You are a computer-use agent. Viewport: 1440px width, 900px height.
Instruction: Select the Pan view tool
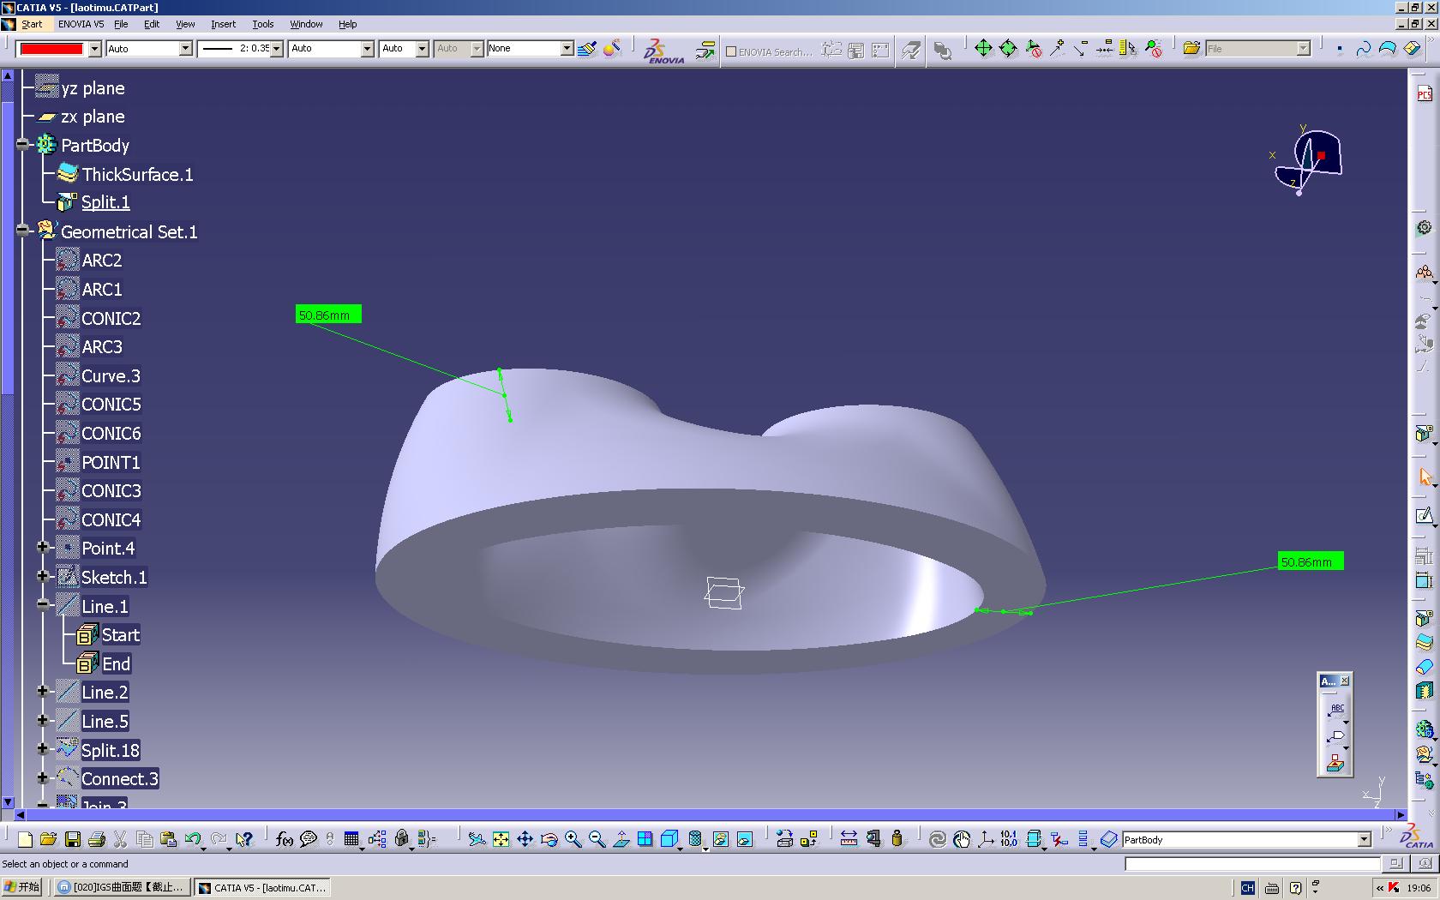[x=525, y=839]
